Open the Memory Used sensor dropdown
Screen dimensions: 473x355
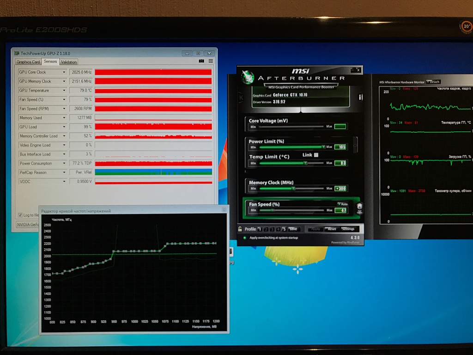[x=64, y=118]
